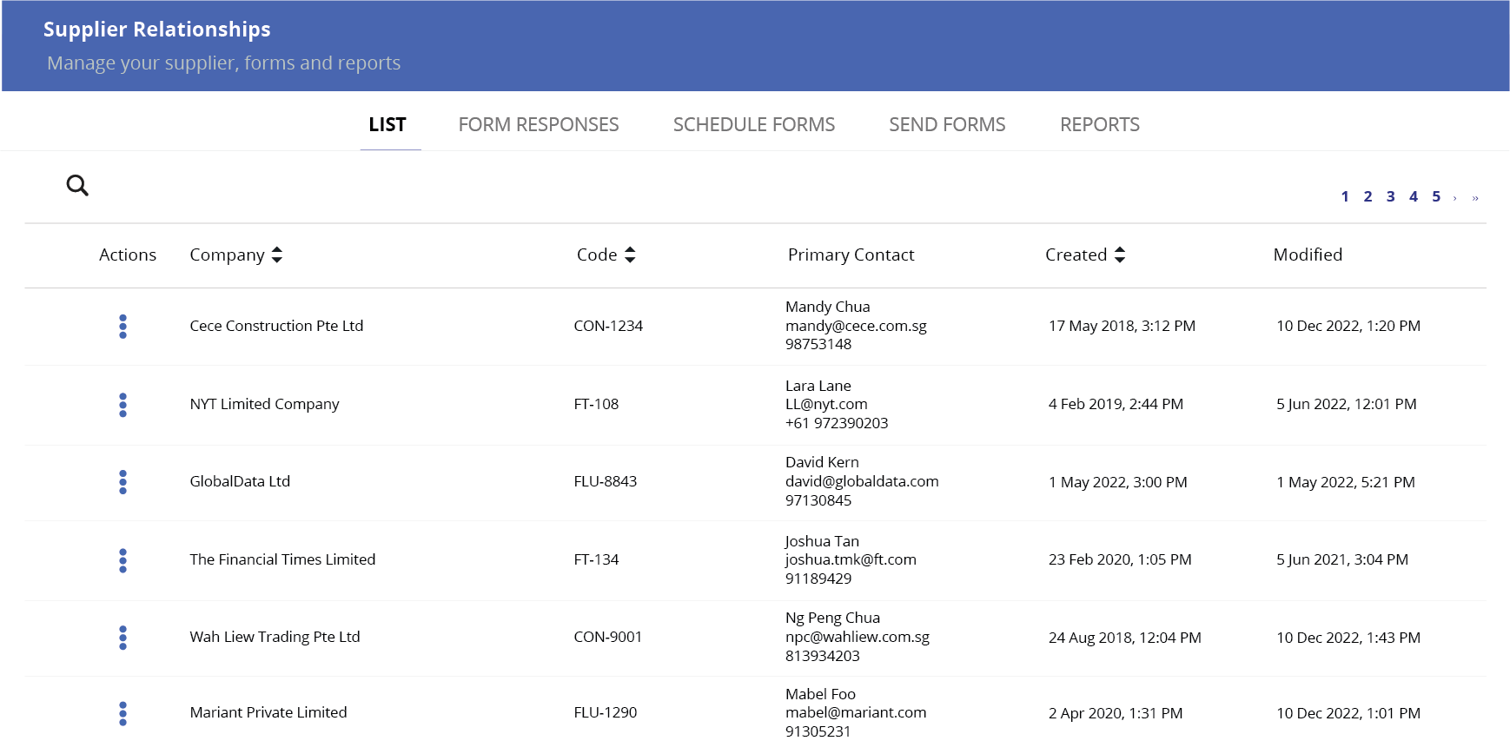The height and width of the screenshot is (754, 1510).
Task: Open actions menu for Mariant Private Limited
Action: 123,713
